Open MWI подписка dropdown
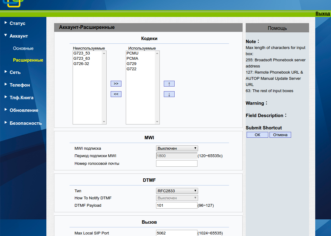Viewport: 331px width, 236px height. pos(177,149)
